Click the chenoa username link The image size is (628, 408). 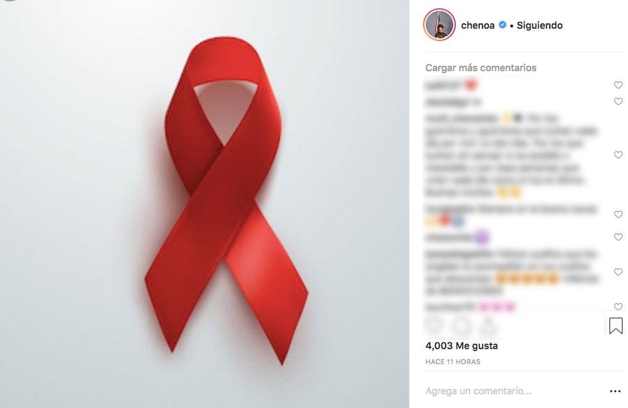pyautogui.click(x=477, y=25)
